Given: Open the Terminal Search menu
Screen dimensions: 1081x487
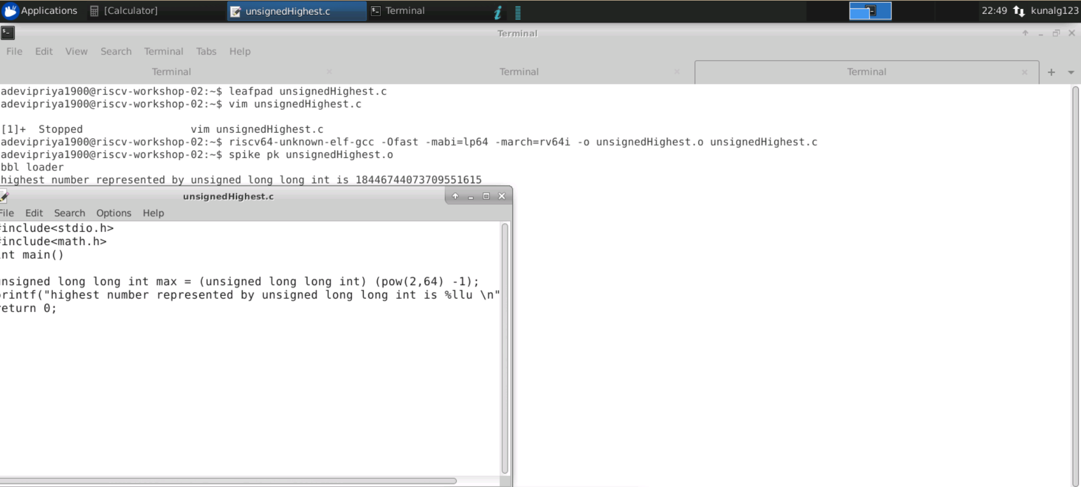Looking at the screenshot, I should [116, 51].
